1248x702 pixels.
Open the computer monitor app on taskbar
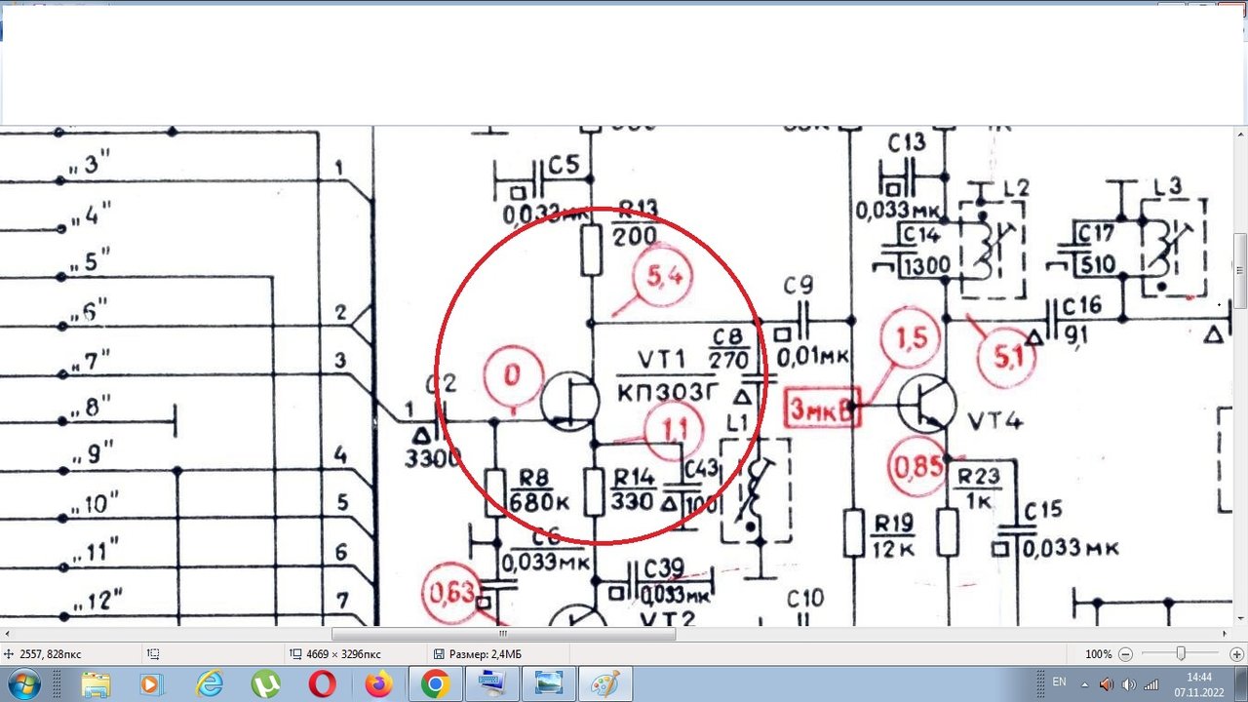[x=492, y=684]
